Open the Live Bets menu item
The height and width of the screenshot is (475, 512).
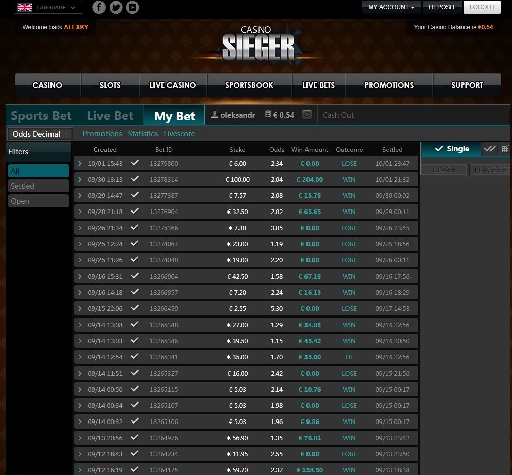point(319,85)
